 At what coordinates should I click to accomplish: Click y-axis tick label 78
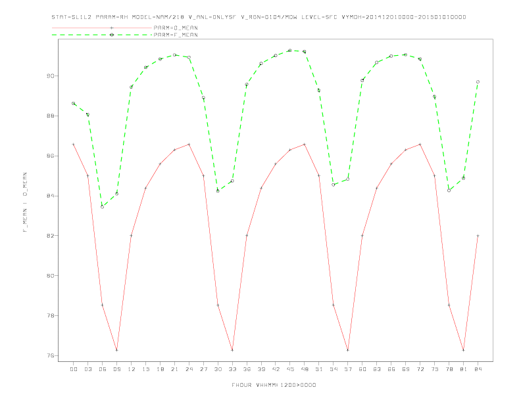[50, 316]
